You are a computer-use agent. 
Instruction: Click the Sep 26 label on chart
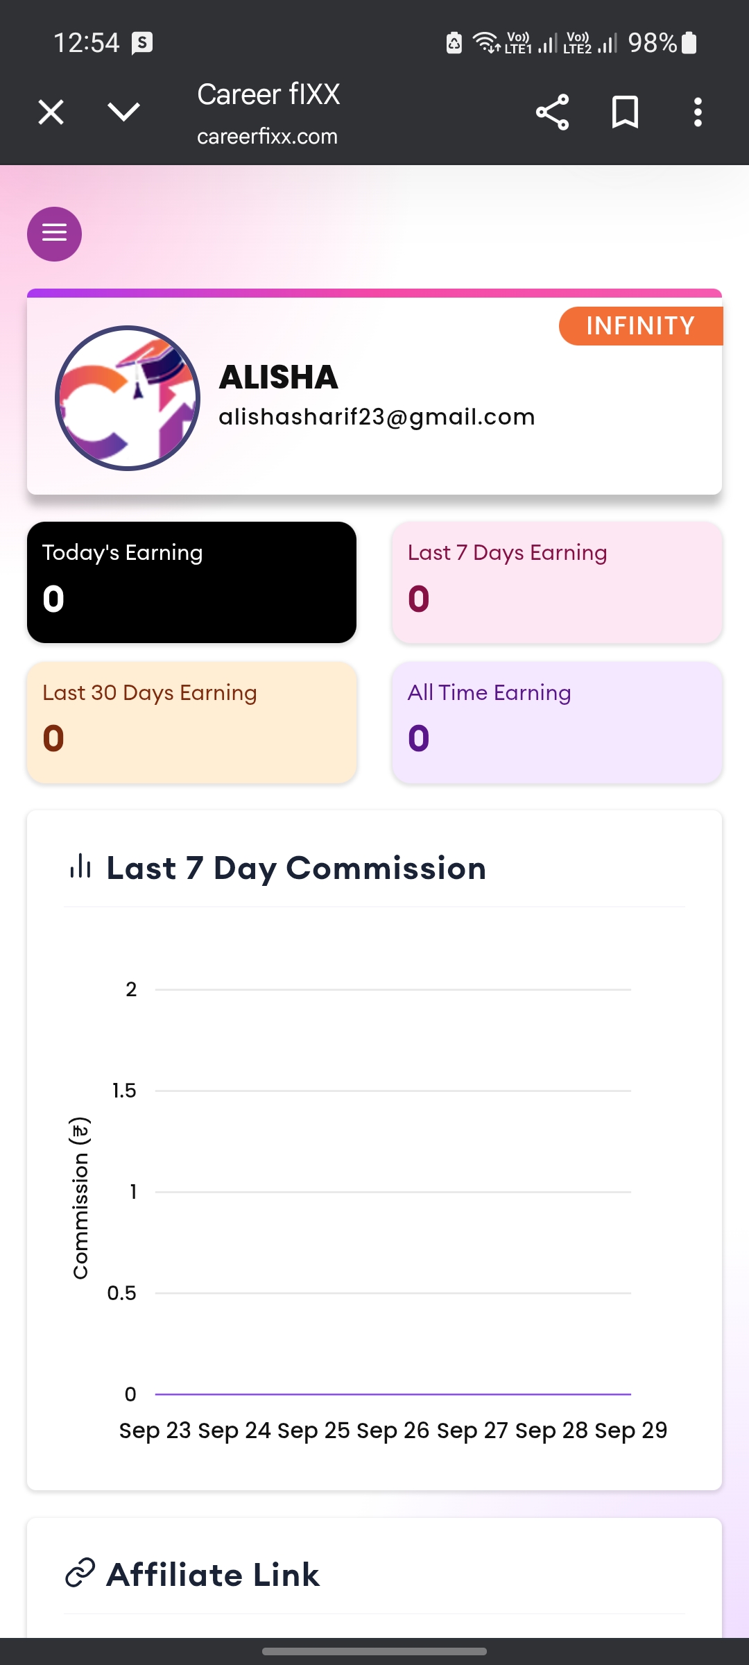pyautogui.click(x=393, y=1430)
